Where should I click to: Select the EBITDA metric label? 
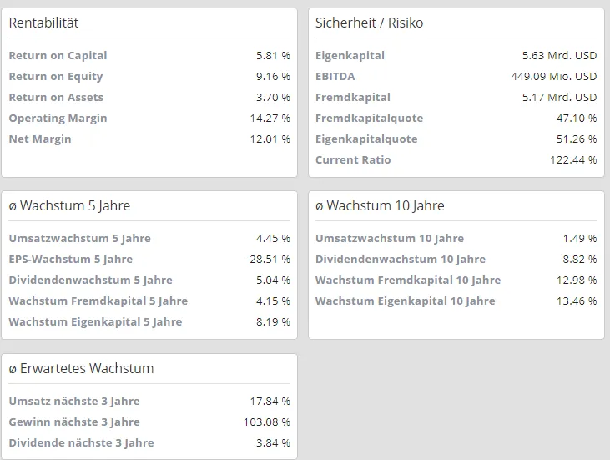coord(335,76)
